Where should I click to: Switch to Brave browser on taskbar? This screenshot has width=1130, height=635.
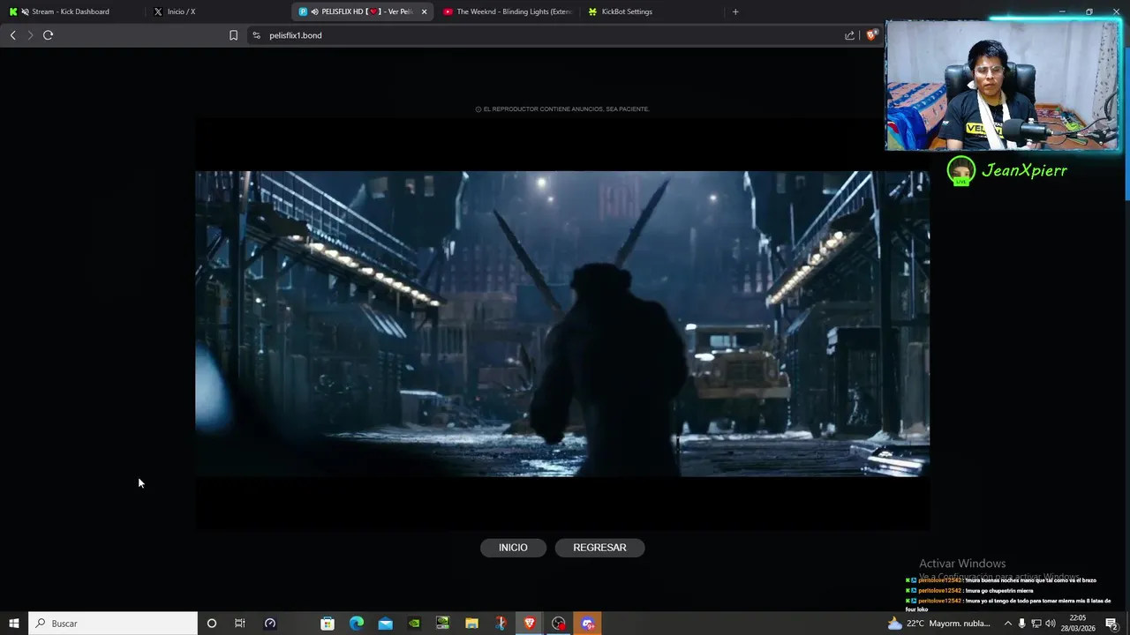tap(530, 624)
